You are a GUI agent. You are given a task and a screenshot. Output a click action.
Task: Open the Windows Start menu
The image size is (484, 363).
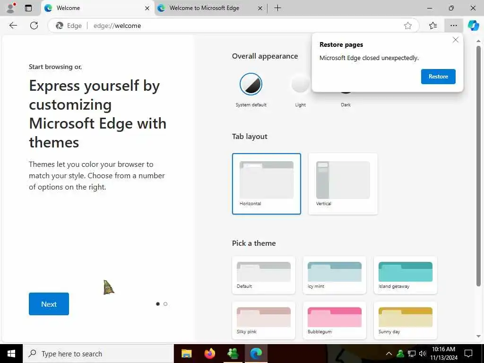(11, 354)
